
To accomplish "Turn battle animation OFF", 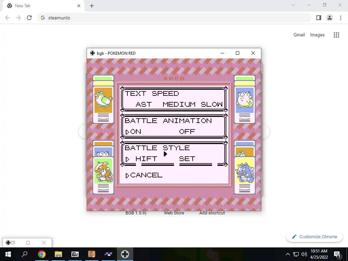I will 187,132.
